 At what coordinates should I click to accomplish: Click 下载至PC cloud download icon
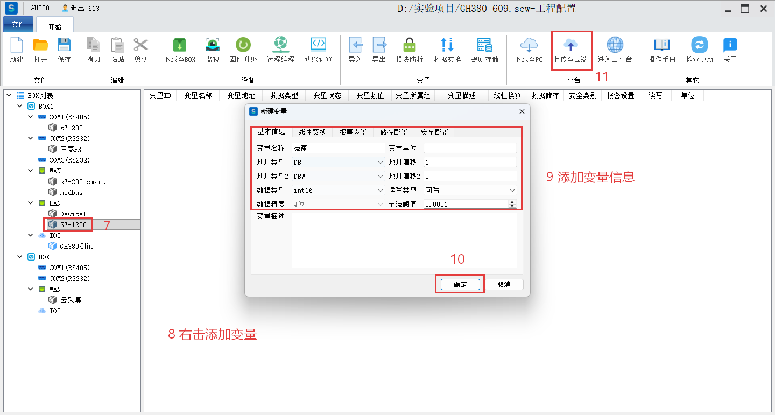pyautogui.click(x=529, y=45)
